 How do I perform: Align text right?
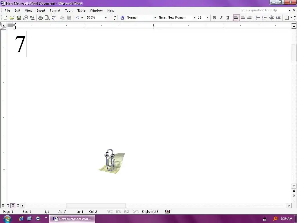pyautogui.click(x=249, y=18)
